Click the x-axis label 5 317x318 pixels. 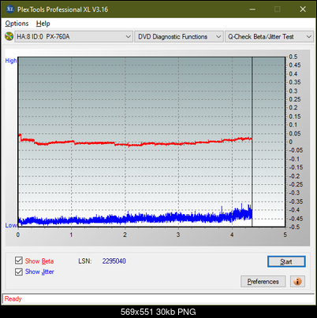(x=285, y=235)
